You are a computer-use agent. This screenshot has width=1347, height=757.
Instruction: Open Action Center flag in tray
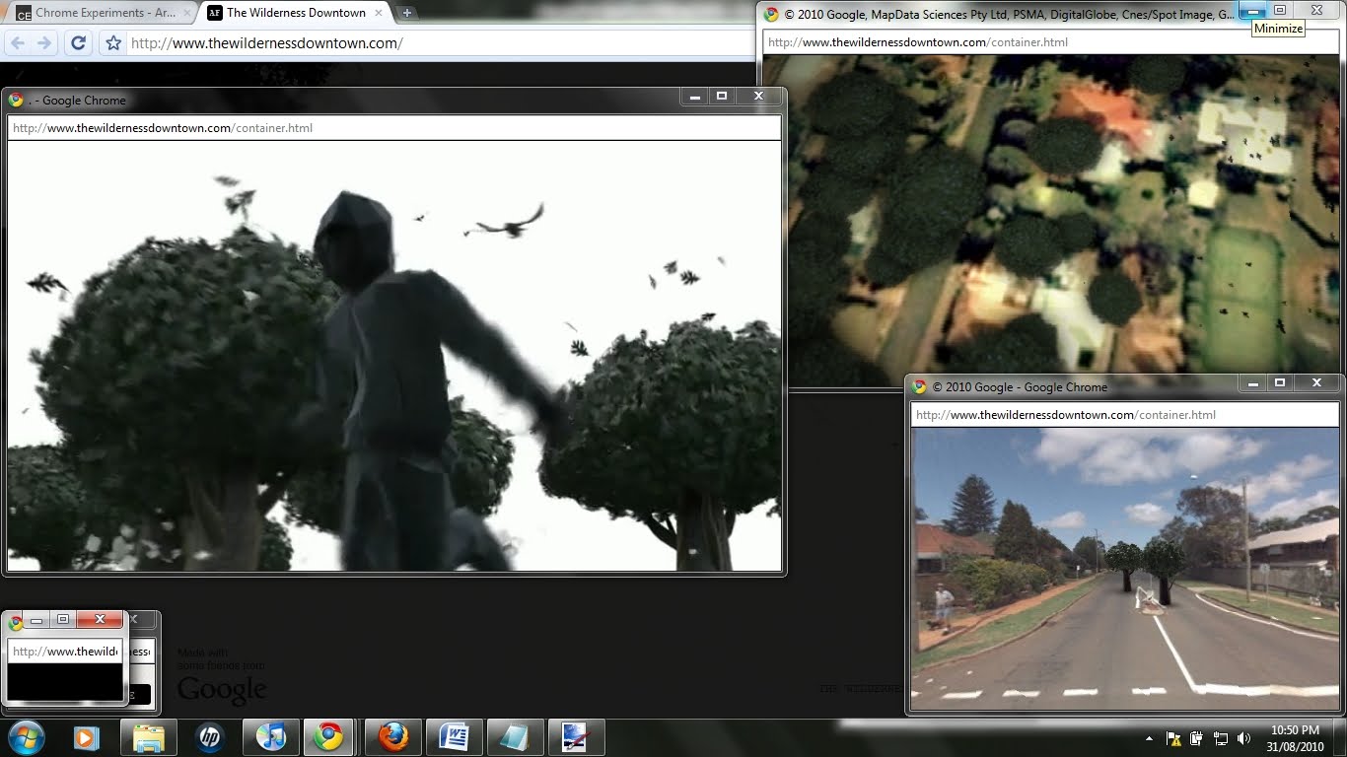coord(1173,738)
